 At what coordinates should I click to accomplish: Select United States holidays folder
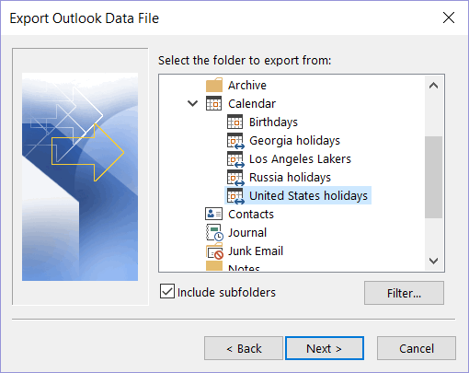coord(298,195)
